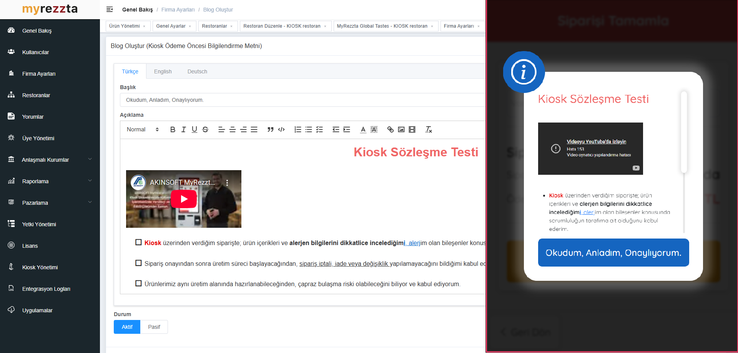Open the Normal heading style dropdown

[x=143, y=129]
